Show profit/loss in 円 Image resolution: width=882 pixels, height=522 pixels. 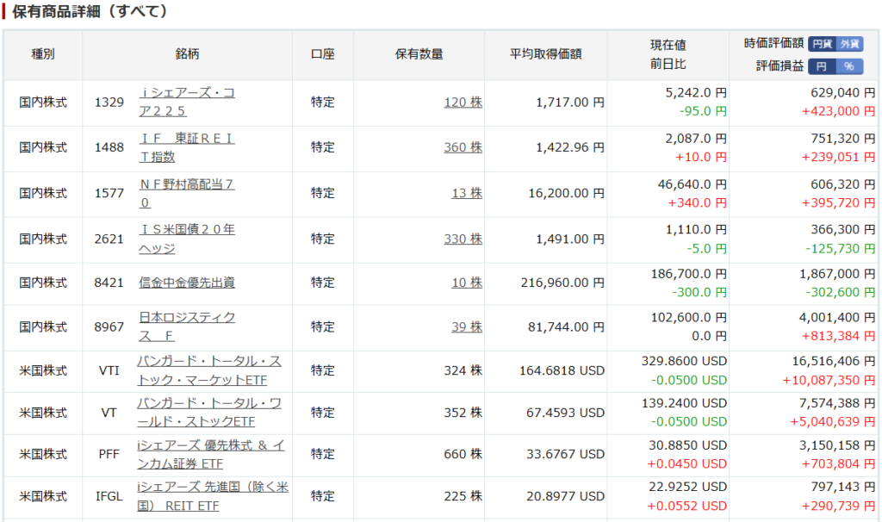822,66
